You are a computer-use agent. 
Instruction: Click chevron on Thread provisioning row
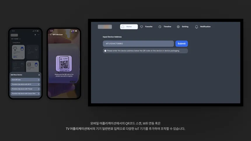coord(39,89)
